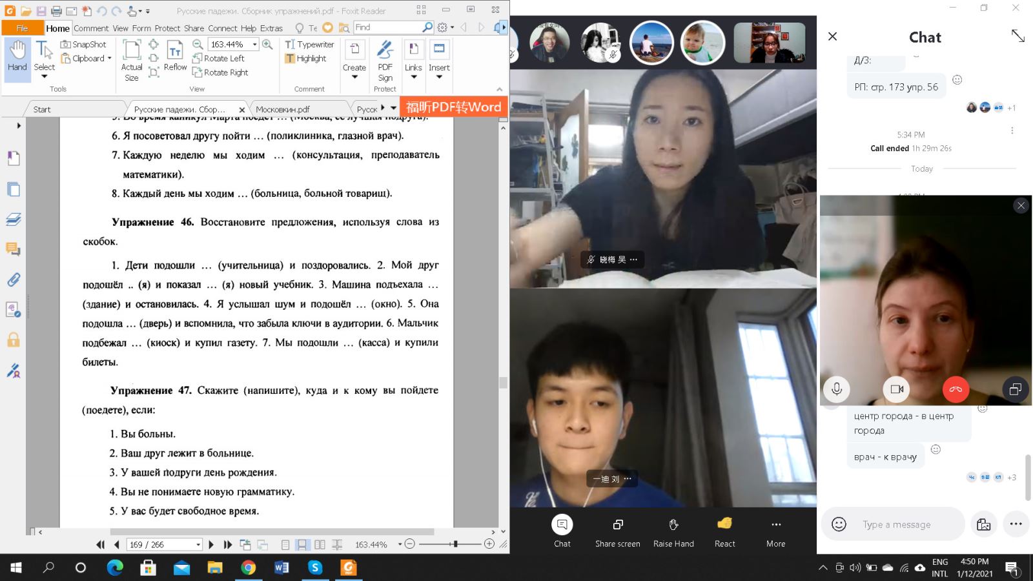Switch to the Московкин.pdf document tab
Image resolution: width=1033 pixels, height=581 pixels.
pos(283,110)
